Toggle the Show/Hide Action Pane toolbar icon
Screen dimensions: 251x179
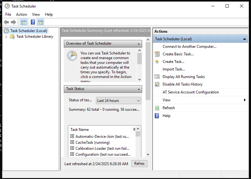[x=41, y=22]
